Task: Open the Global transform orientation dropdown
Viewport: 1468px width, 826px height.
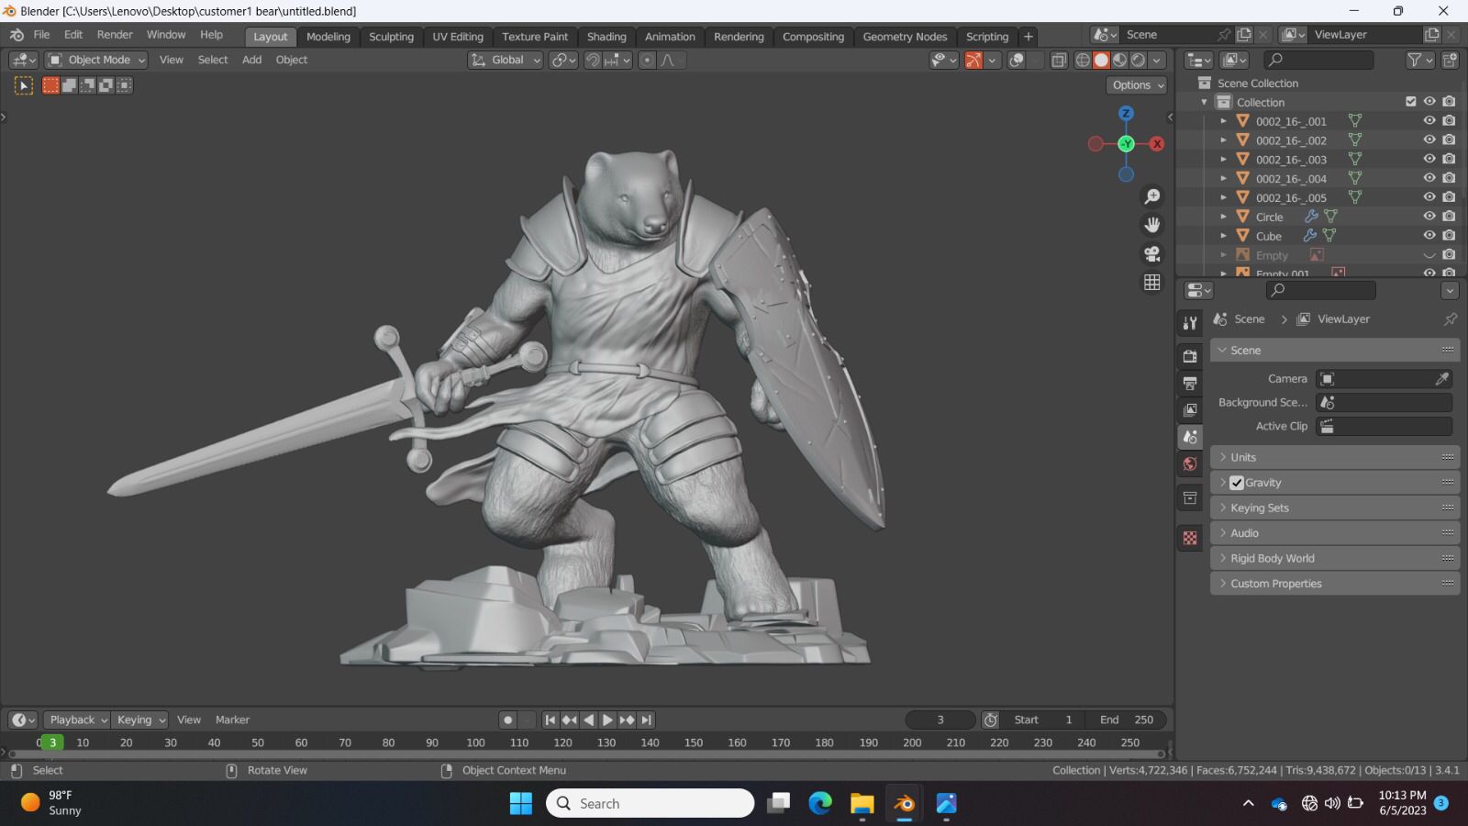Action: 506,60
